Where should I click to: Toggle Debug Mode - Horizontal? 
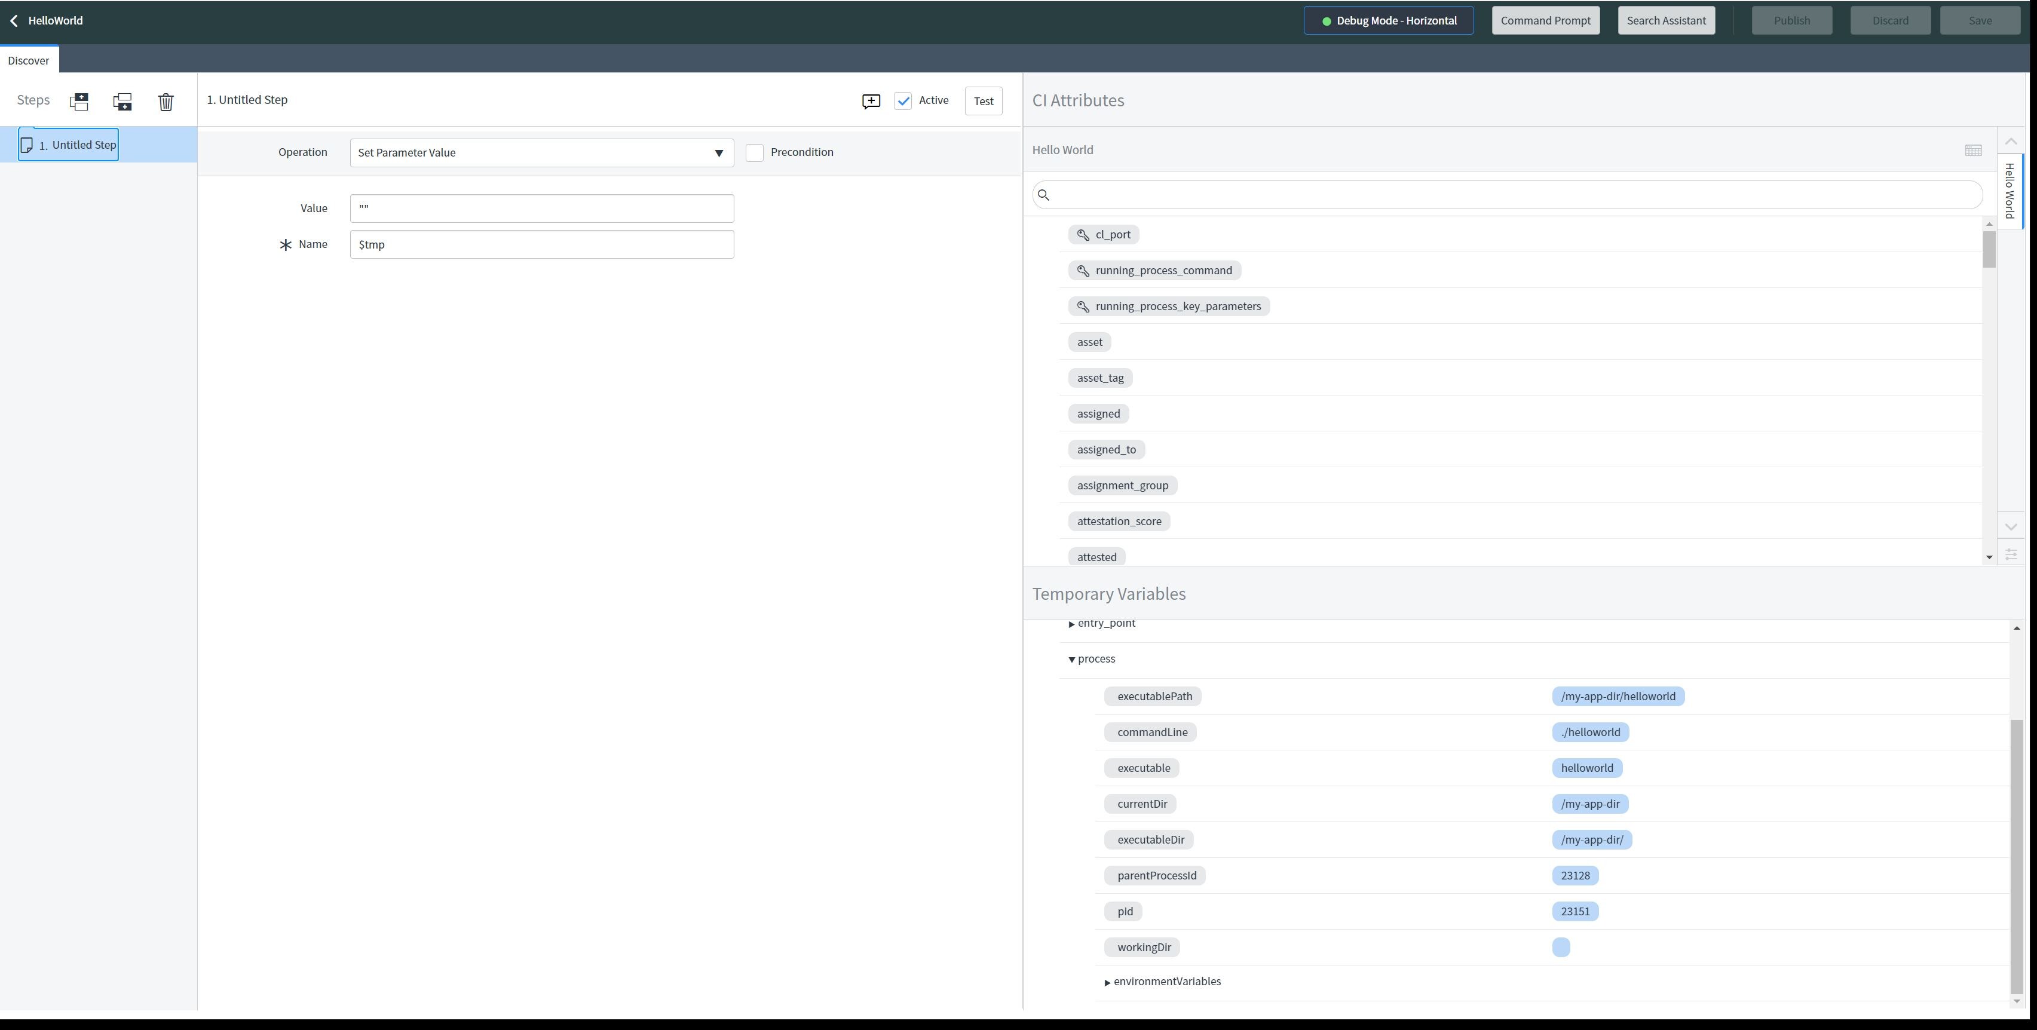1388,20
